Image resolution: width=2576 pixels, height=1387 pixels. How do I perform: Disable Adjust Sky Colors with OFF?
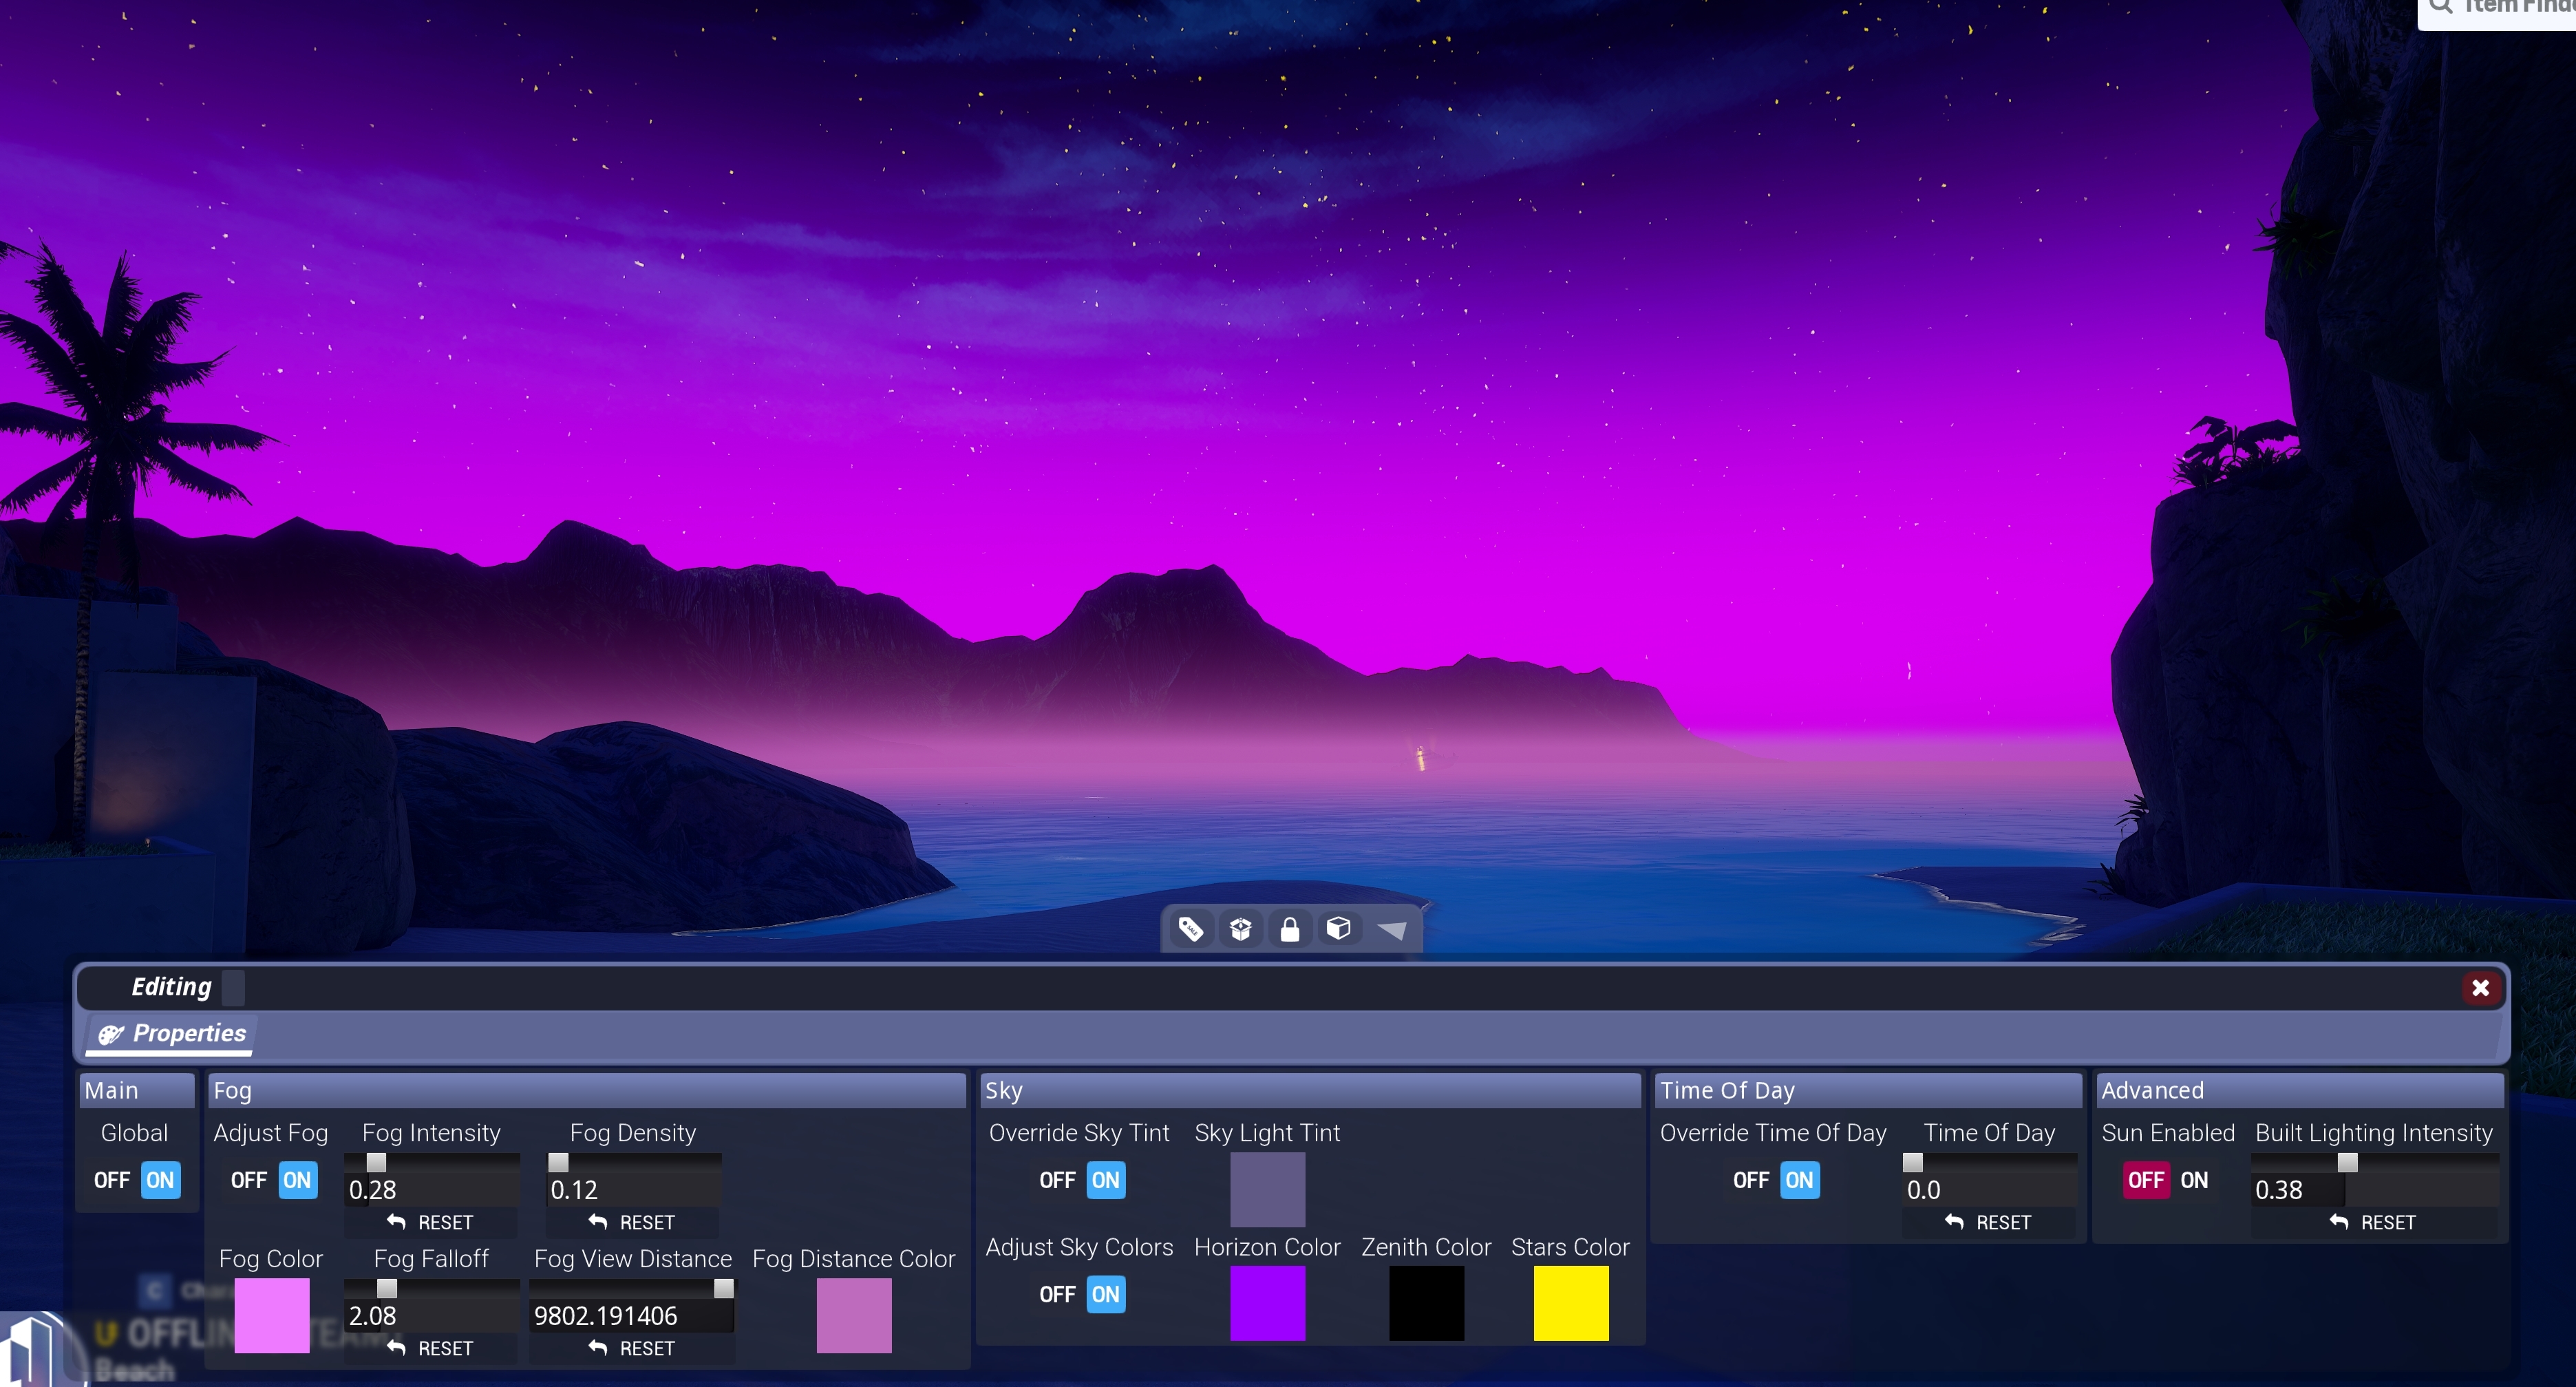[x=1057, y=1294]
